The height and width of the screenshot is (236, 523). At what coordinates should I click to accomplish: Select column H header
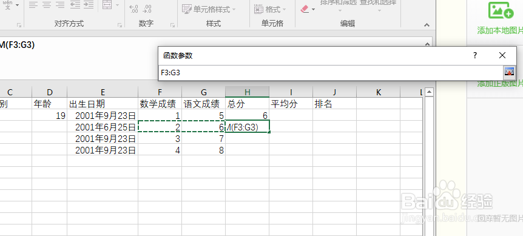click(247, 92)
